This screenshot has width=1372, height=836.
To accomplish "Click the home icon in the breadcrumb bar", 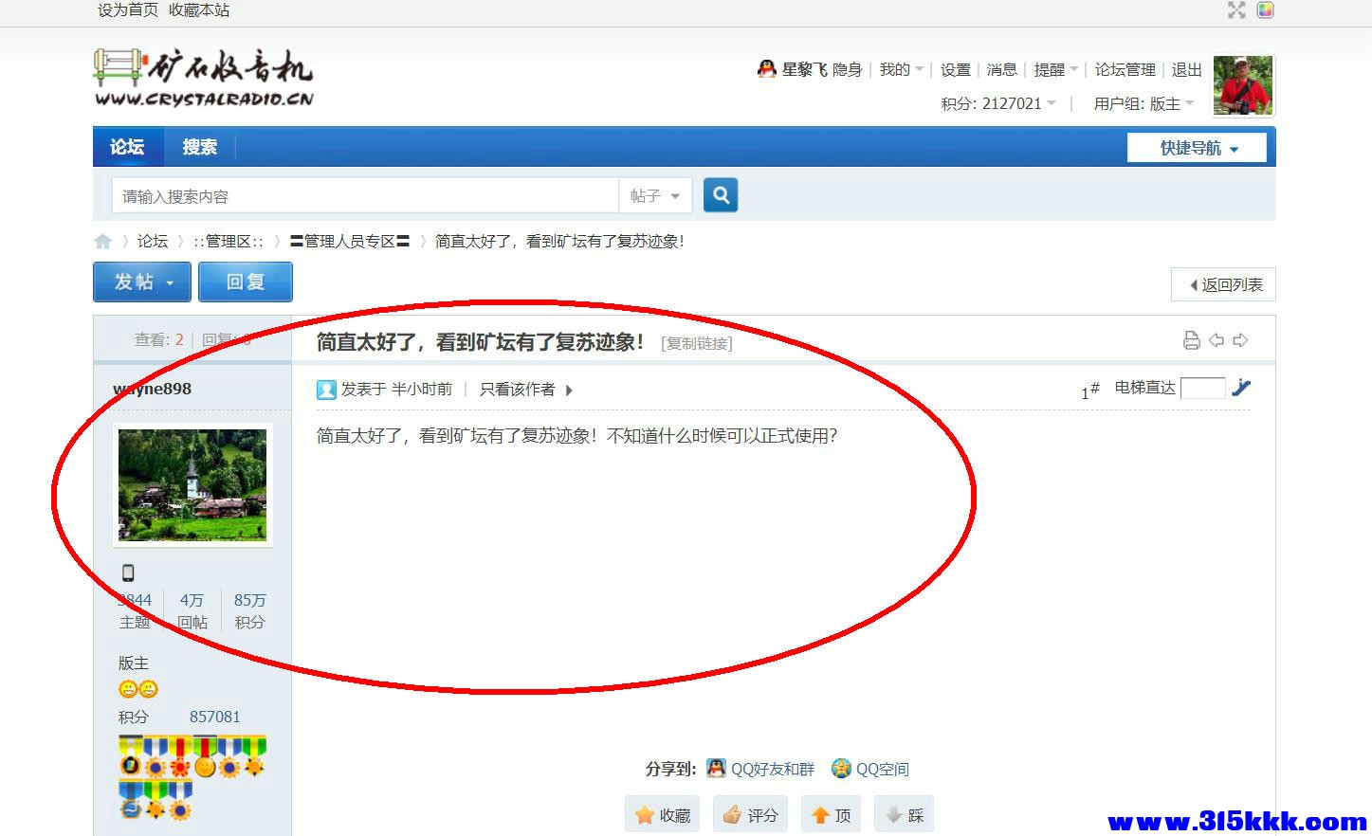I will (103, 241).
